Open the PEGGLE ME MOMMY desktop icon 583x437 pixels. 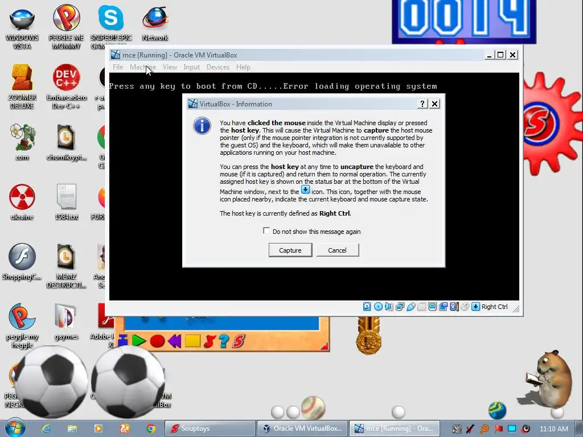point(66,27)
